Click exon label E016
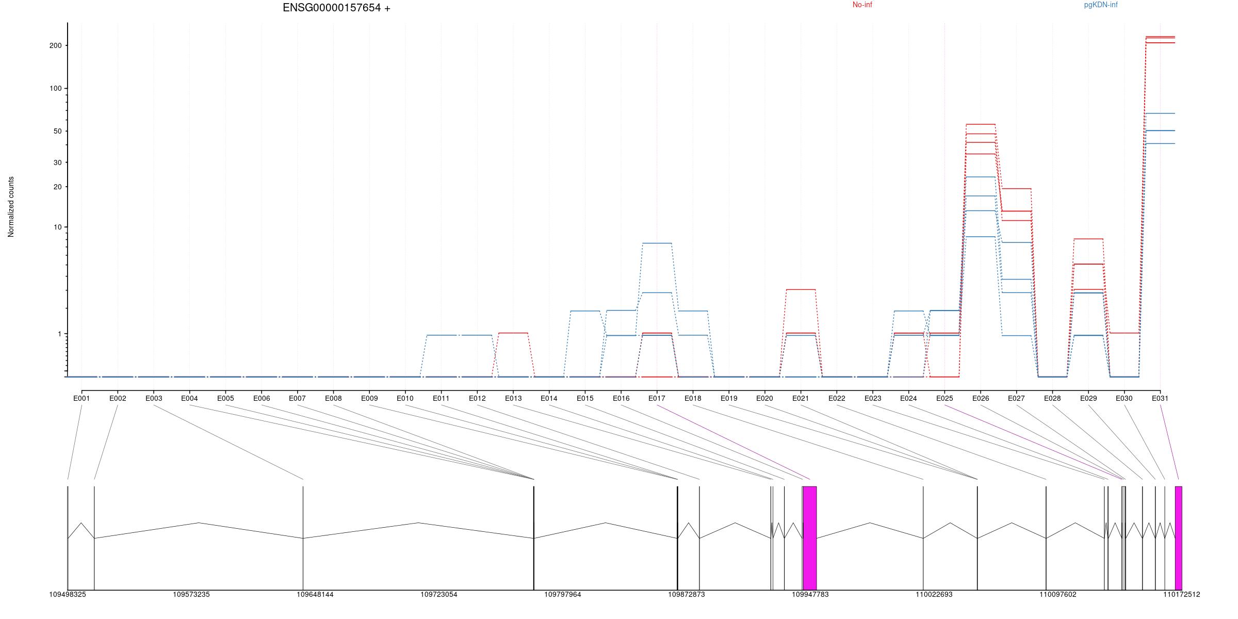 coord(621,398)
